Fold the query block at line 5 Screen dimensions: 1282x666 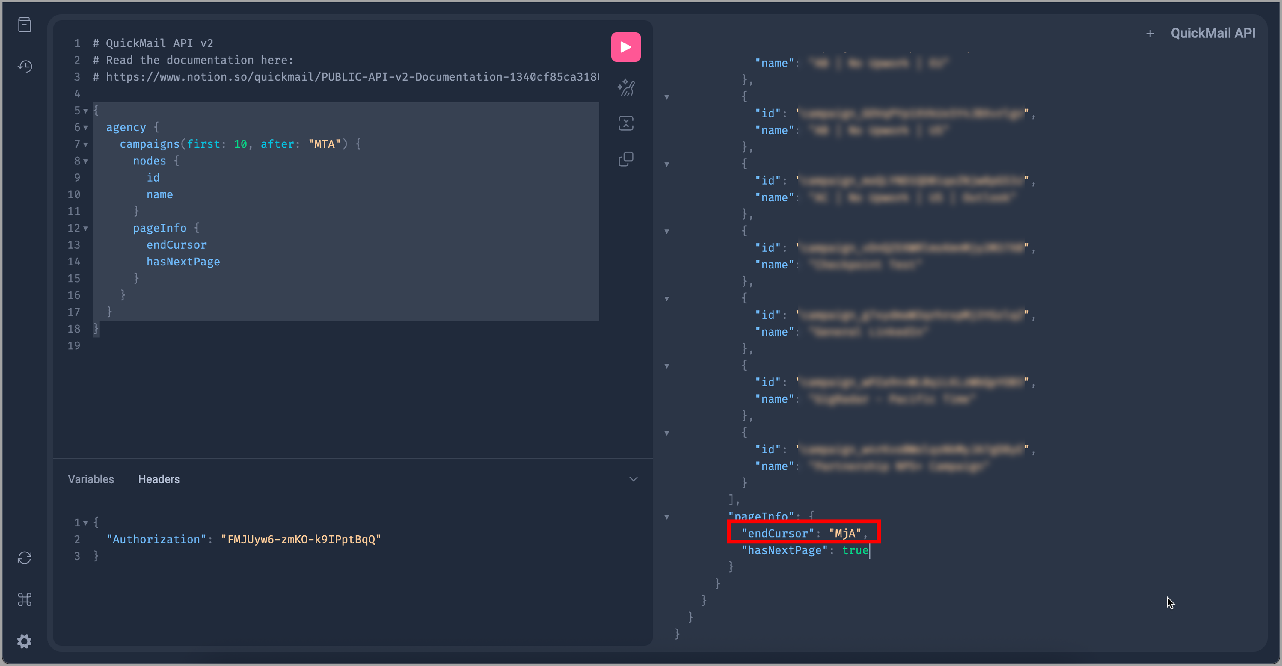[85, 110]
